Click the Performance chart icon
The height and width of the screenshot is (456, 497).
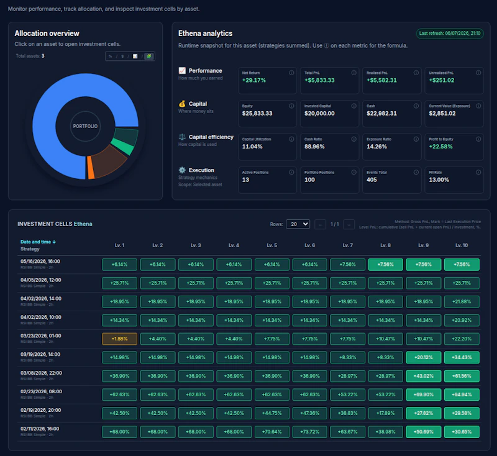[182, 70]
